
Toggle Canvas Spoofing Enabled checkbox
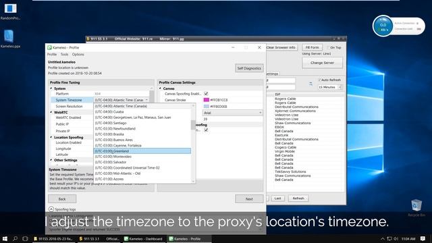pyautogui.click(x=206, y=94)
